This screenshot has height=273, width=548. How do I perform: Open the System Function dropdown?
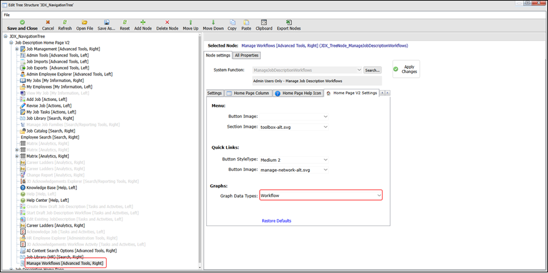(359, 70)
